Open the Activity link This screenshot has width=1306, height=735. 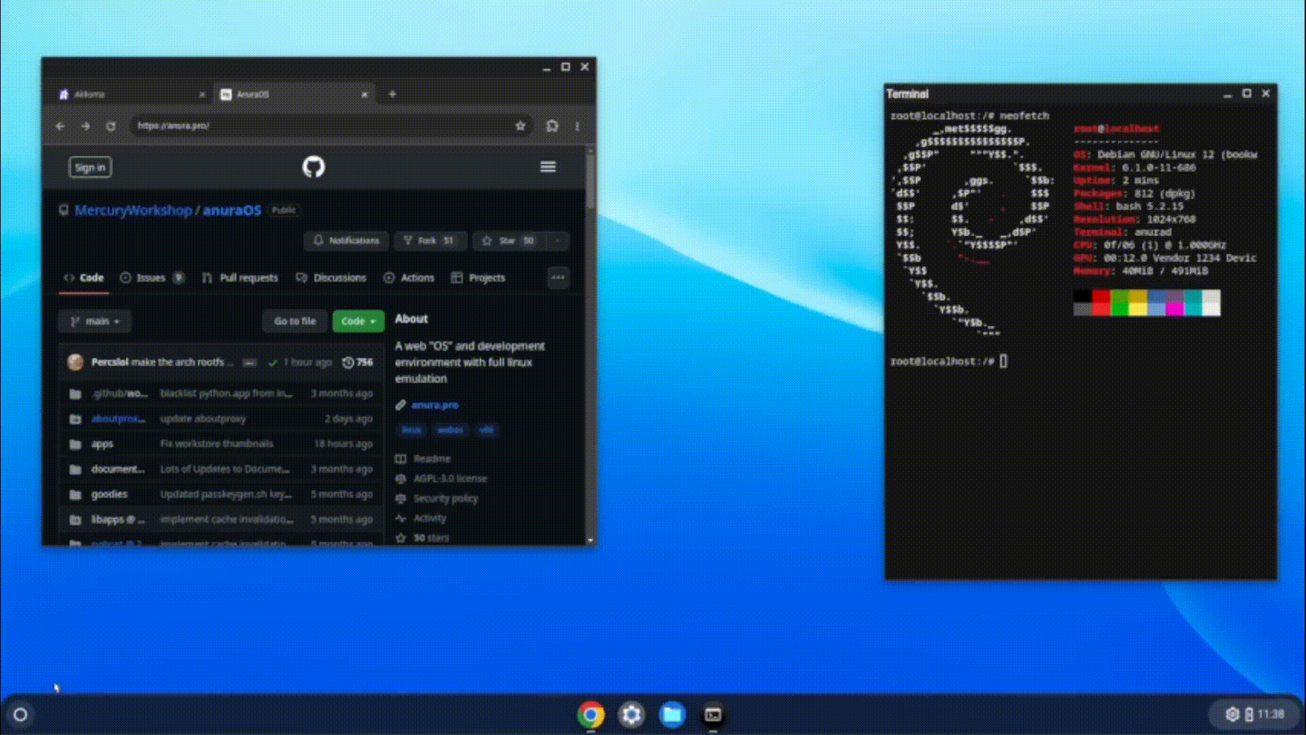pos(430,518)
